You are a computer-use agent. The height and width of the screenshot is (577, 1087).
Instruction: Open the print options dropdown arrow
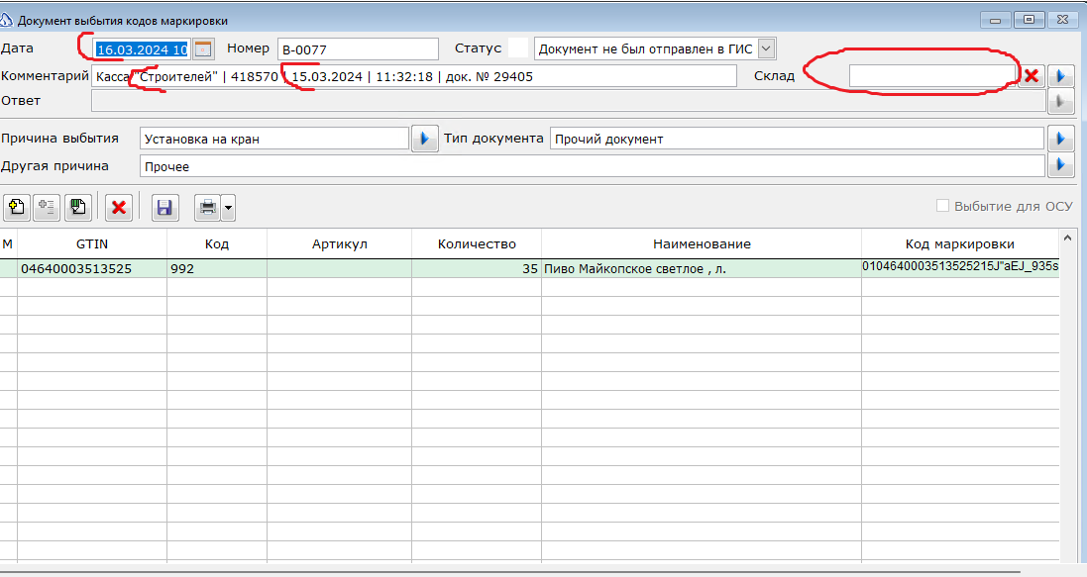click(x=228, y=207)
